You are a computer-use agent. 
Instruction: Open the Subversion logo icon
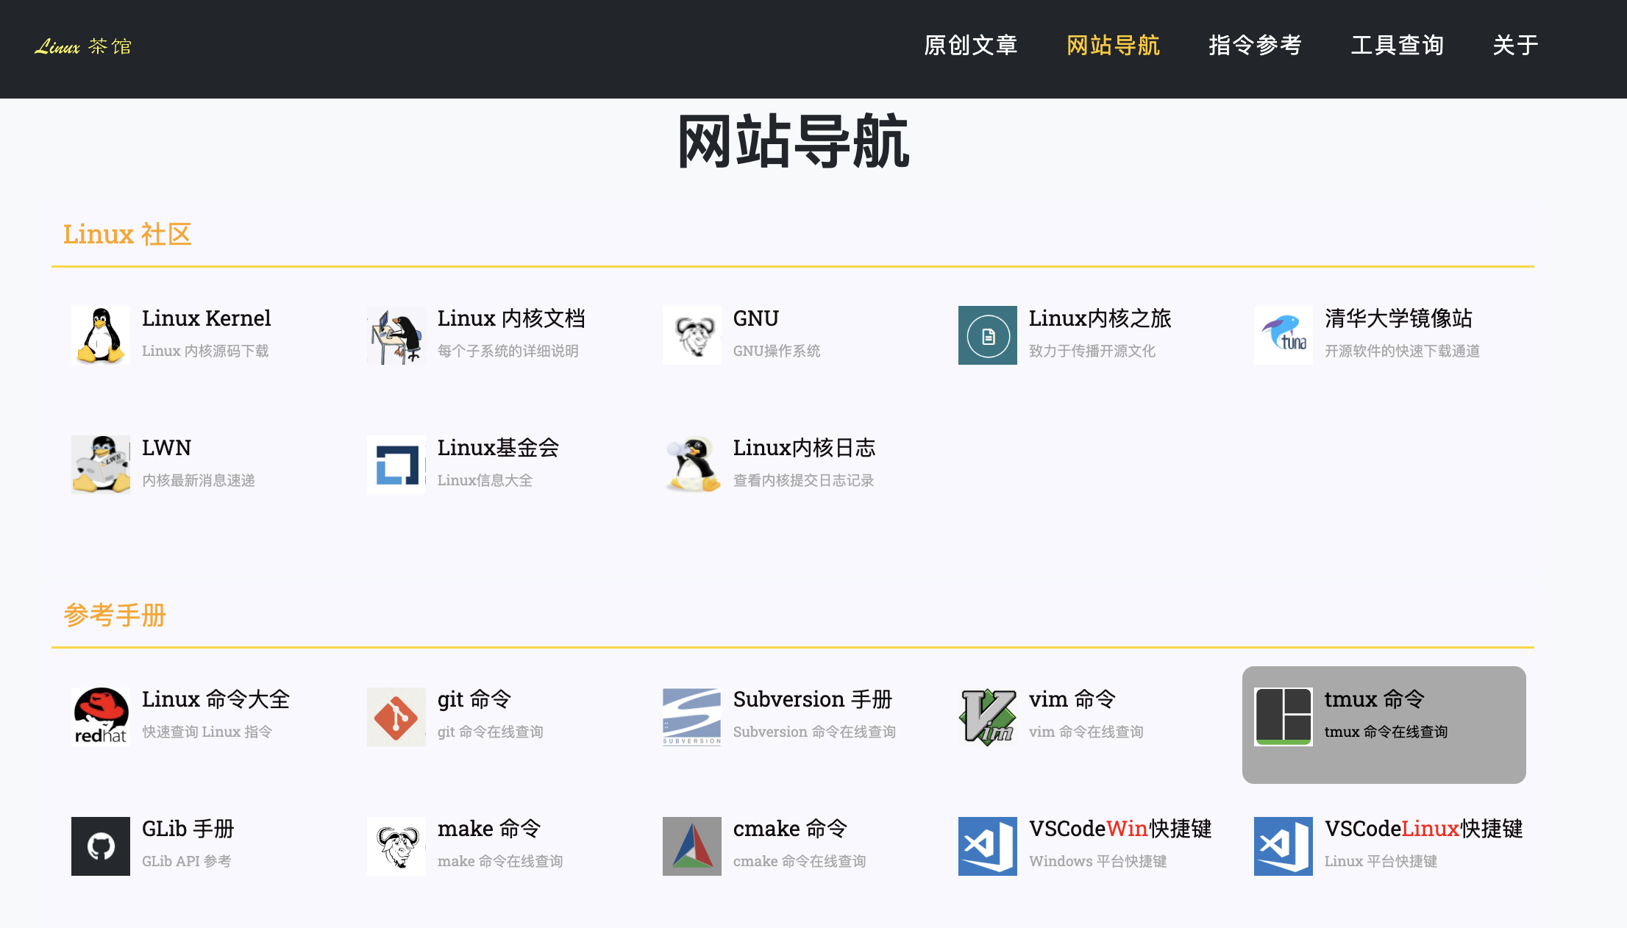tap(691, 716)
